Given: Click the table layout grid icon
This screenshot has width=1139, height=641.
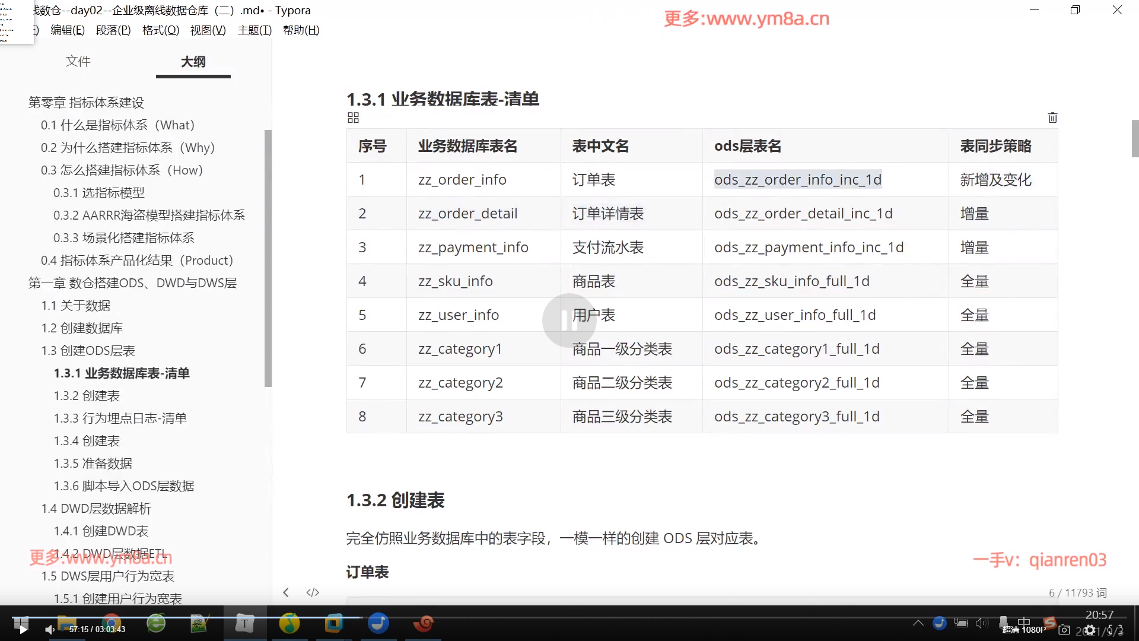Looking at the screenshot, I should [353, 118].
